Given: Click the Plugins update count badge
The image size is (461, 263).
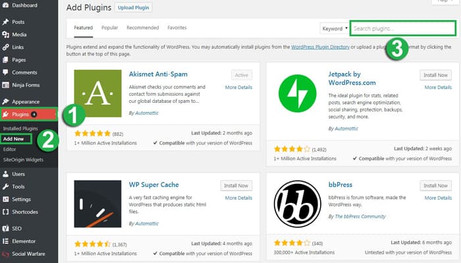Looking at the screenshot, I should 34,114.
